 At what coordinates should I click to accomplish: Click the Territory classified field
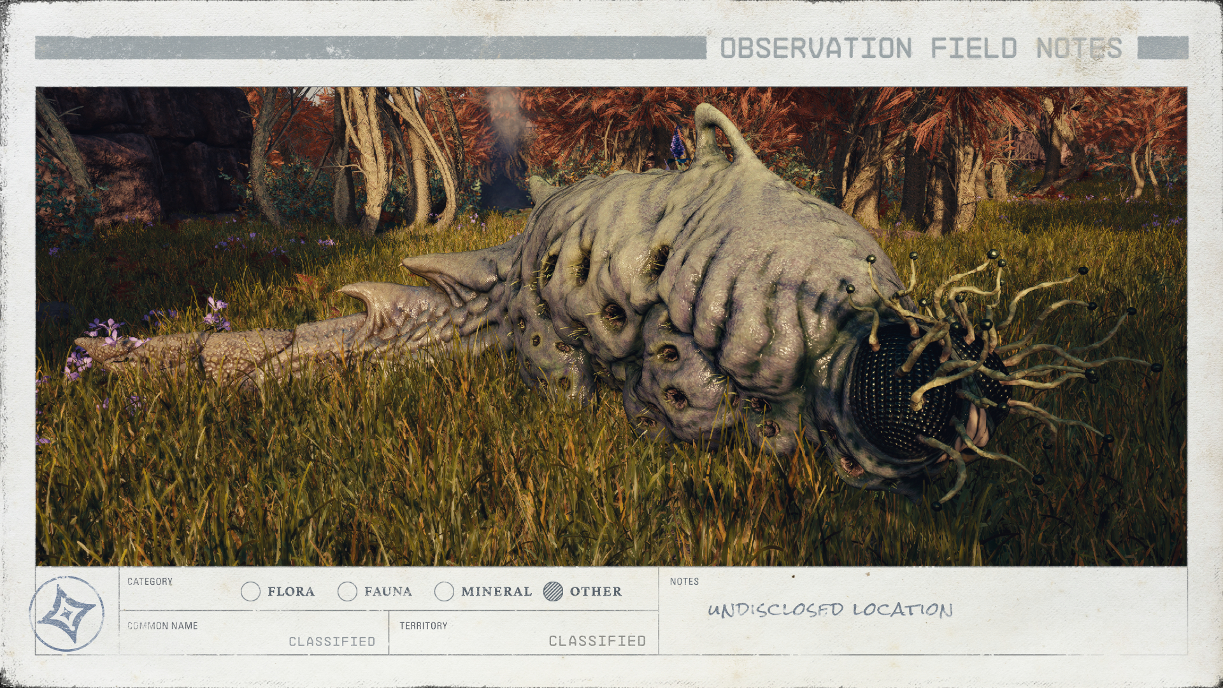pos(524,633)
